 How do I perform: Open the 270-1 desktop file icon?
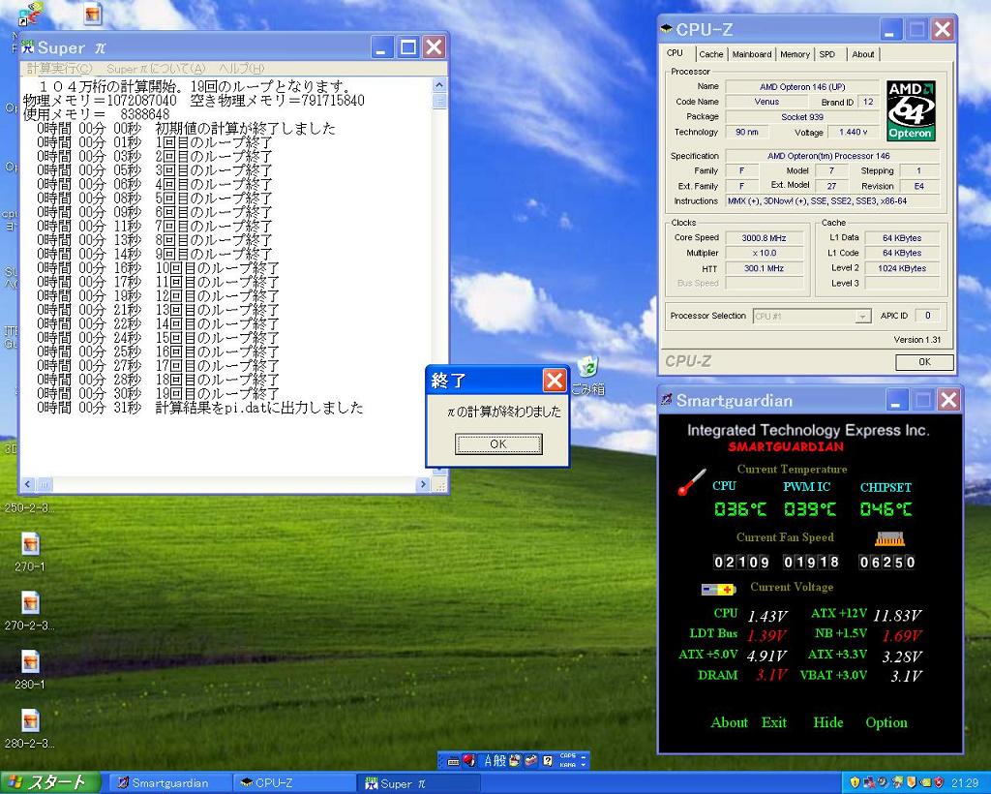point(30,543)
